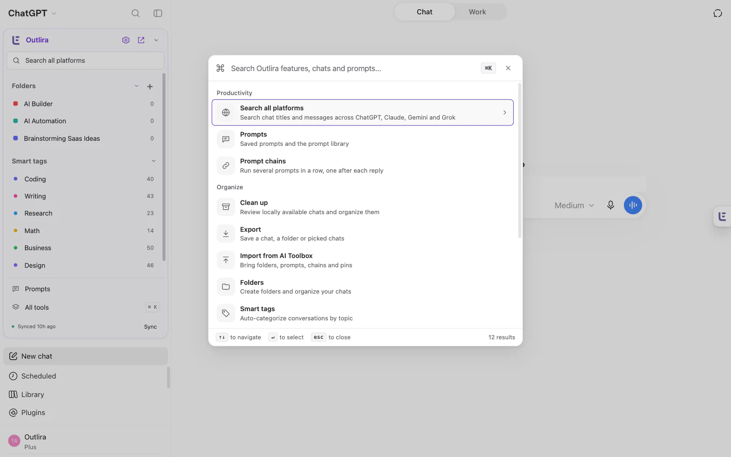Click the temporary chat icon at top right
This screenshot has width=731, height=457.
[718, 13]
